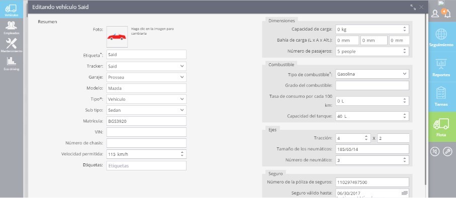
Task: Click the wrench settings round icon
Action: point(447,151)
